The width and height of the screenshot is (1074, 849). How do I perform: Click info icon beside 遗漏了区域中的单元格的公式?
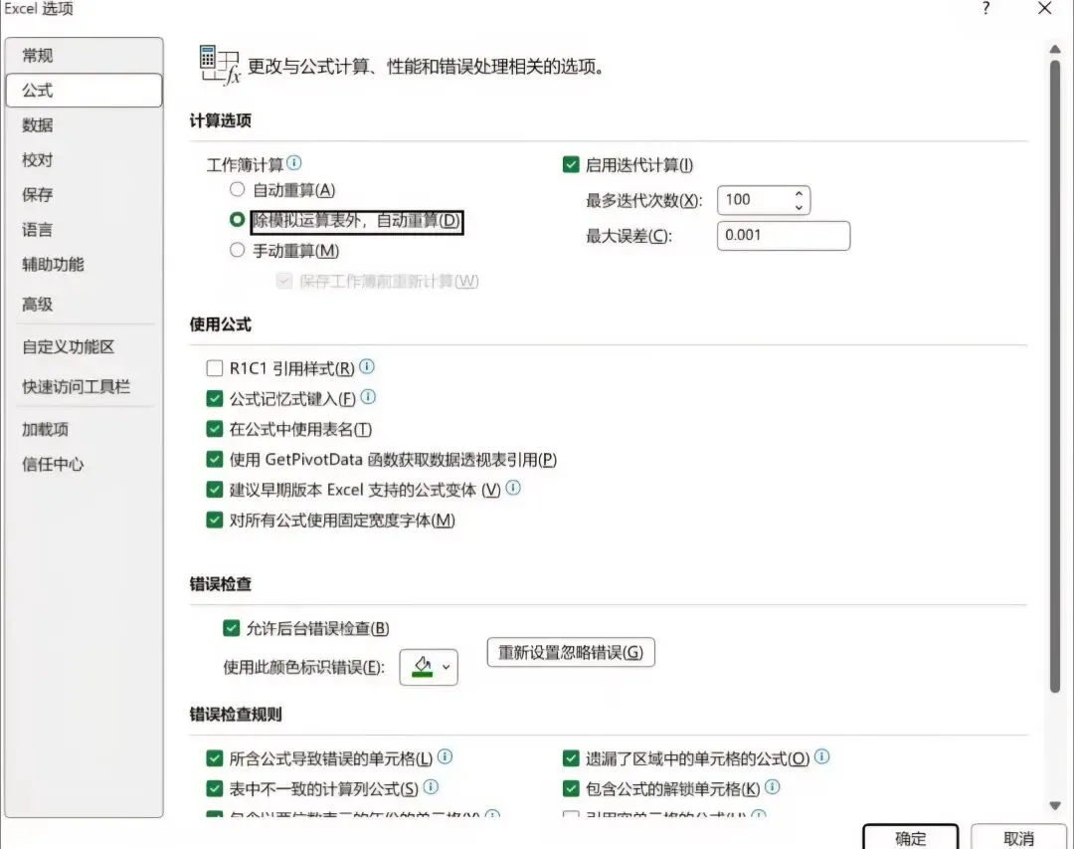[x=822, y=756]
